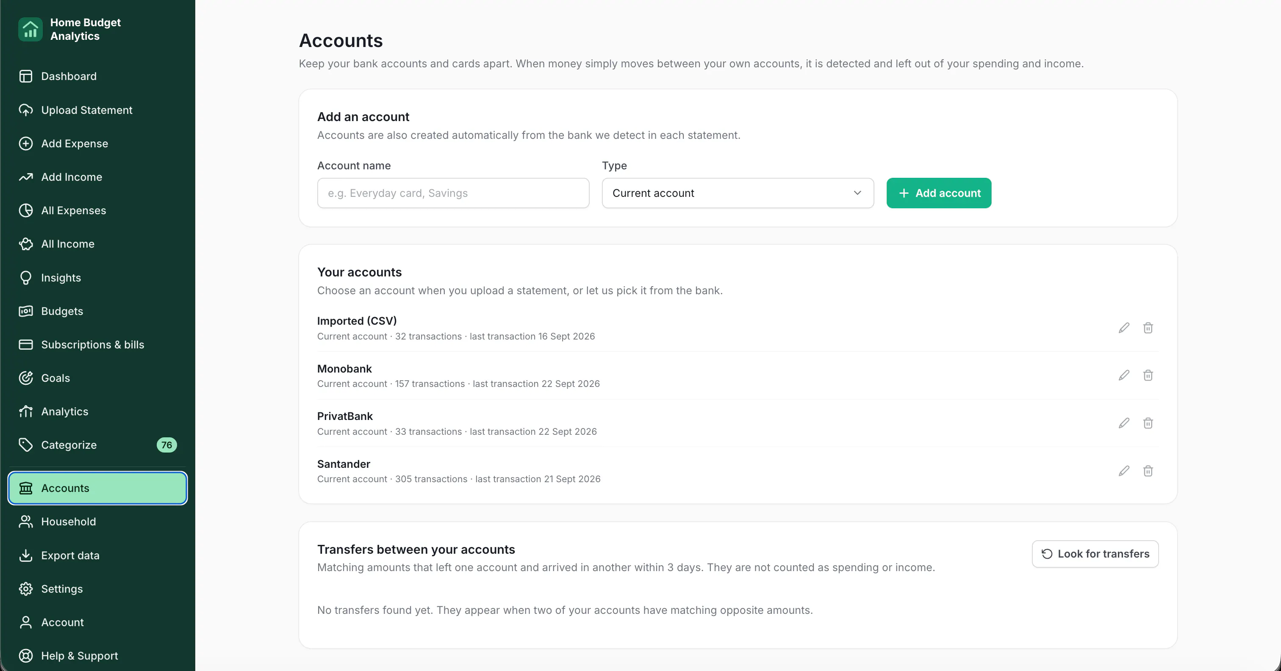1281x671 pixels.
Task: Click the Add account button
Action: (x=938, y=193)
